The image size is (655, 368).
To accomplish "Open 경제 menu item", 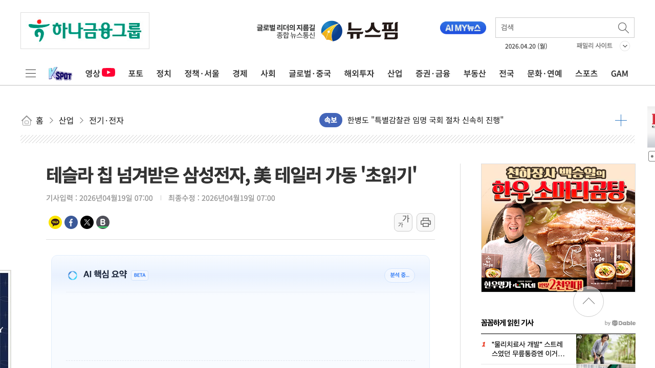I will pyautogui.click(x=240, y=74).
